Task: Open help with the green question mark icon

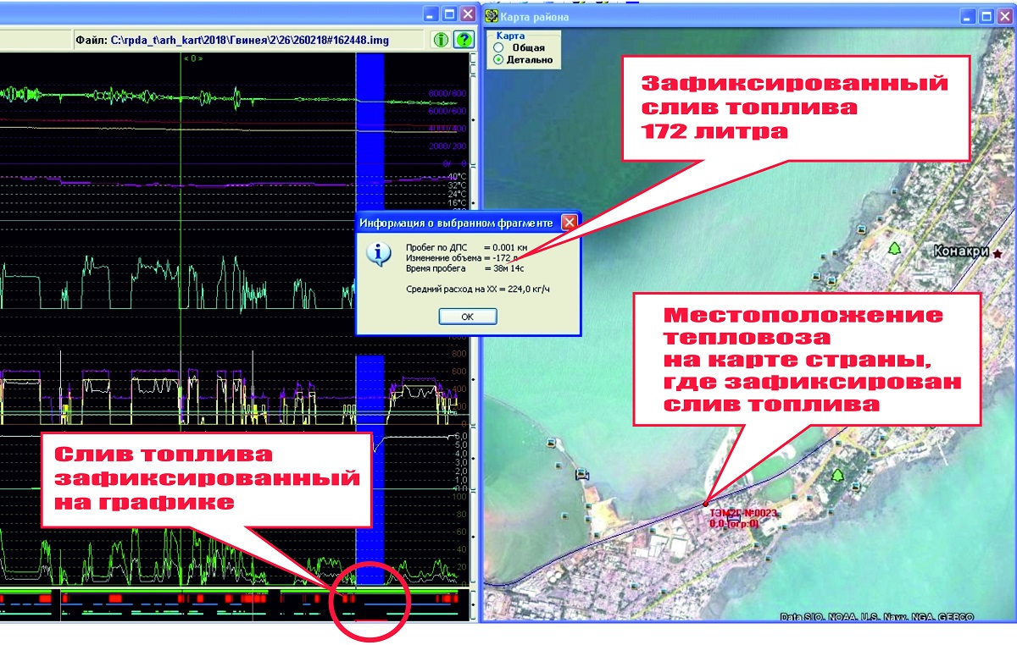Action: pos(463,39)
